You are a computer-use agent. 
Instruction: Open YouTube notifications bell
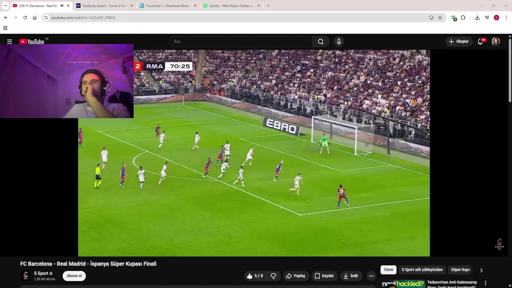(x=480, y=42)
